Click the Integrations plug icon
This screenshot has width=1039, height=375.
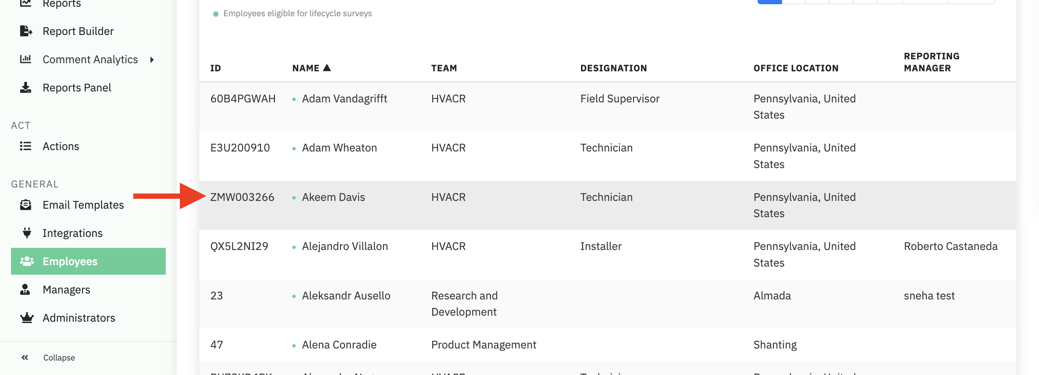(x=27, y=233)
